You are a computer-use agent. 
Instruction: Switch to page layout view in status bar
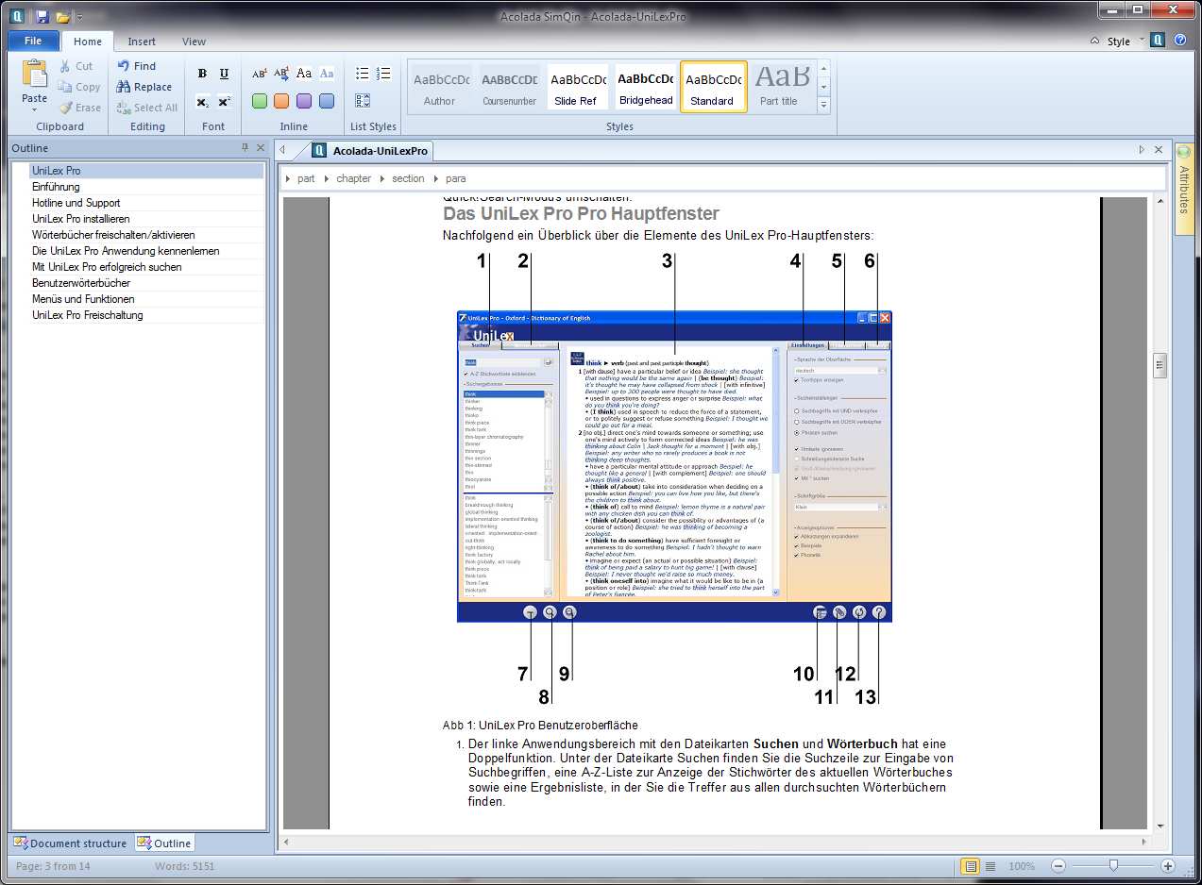coord(970,866)
